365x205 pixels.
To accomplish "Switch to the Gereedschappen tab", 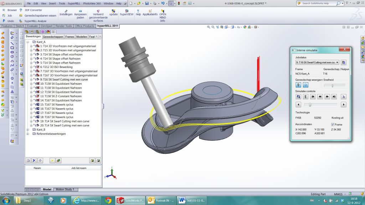I will (53, 37).
